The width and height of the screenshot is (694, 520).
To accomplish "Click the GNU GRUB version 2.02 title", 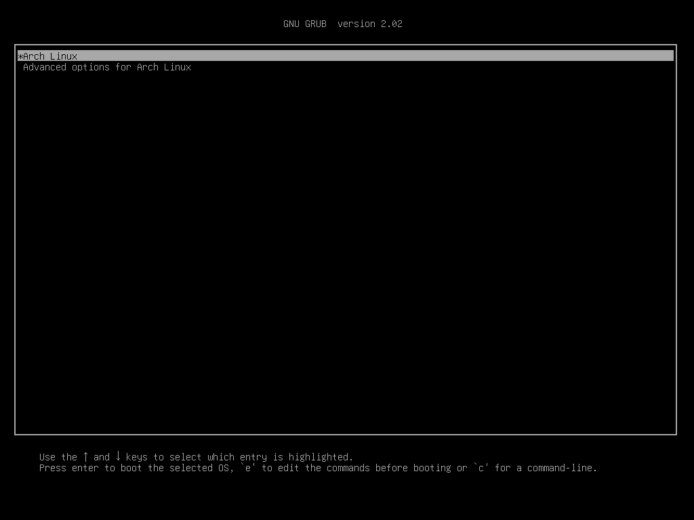I will pyautogui.click(x=342, y=24).
